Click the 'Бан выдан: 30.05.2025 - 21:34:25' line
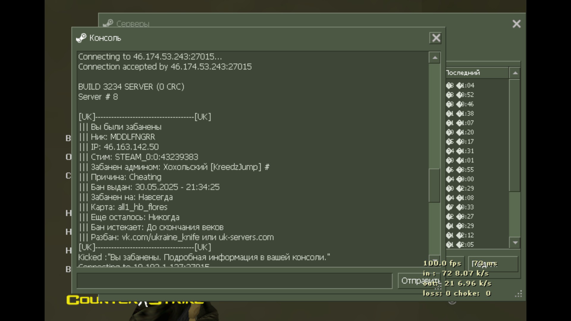Image resolution: width=571 pixels, height=321 pixels. click(149, 187)
